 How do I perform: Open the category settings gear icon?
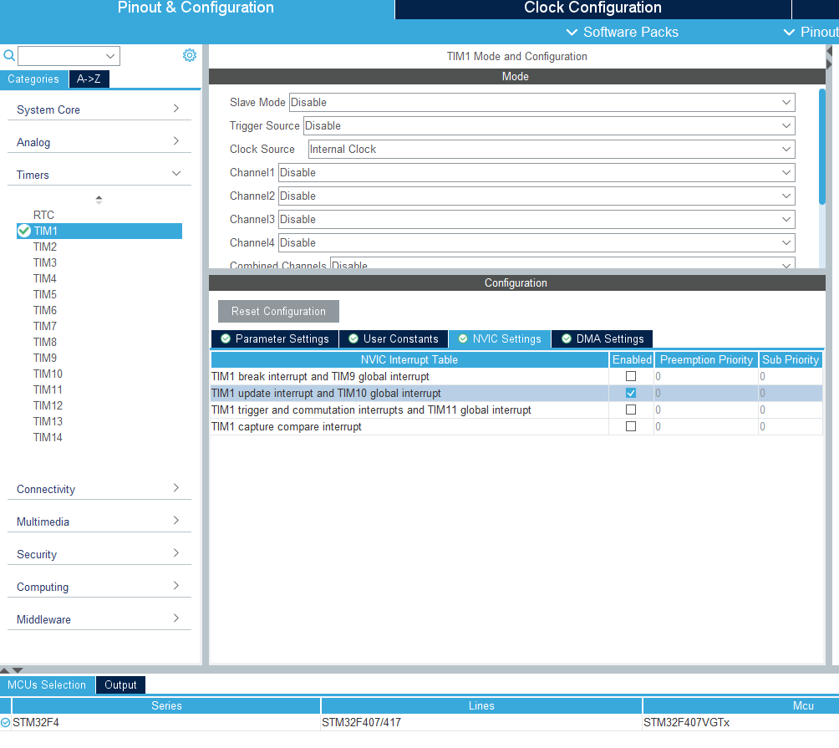[190, 55]
